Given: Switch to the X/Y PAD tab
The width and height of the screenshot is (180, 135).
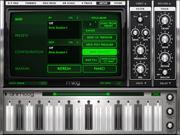Looking at the screenshot, I should coord(13,3).
